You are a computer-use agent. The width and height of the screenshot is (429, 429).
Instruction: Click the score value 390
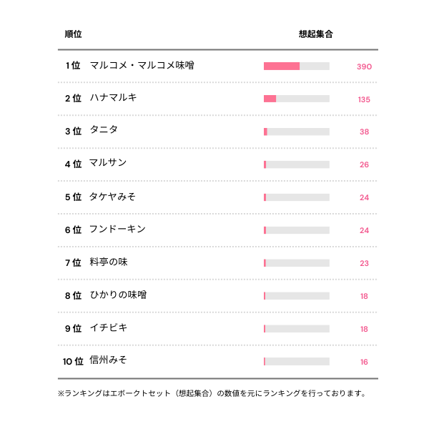point(364,66)
